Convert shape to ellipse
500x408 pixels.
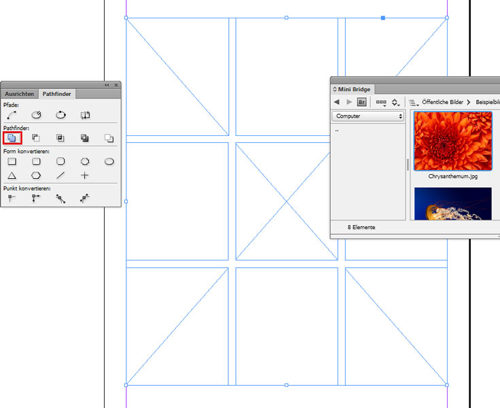[x=109, y=162]
